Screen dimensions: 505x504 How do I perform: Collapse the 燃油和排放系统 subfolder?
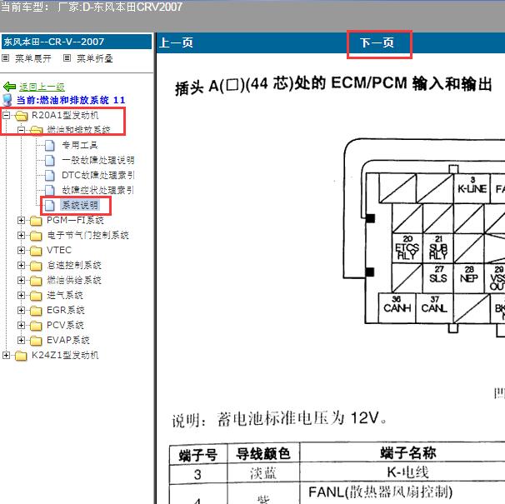22,130
